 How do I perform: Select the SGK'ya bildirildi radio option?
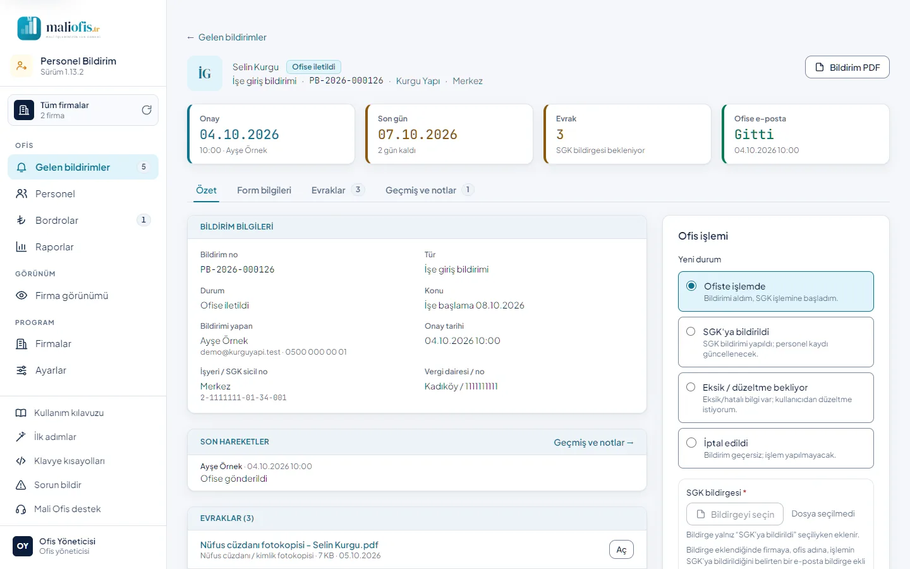[x=776, y=342]
